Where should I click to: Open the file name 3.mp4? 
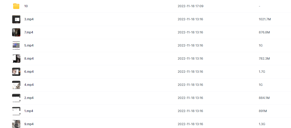coord(29,19)
